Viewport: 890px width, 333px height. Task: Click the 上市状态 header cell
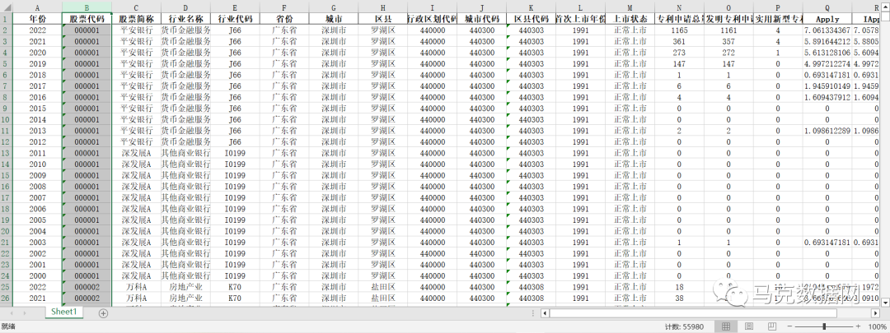coord(630,18)
